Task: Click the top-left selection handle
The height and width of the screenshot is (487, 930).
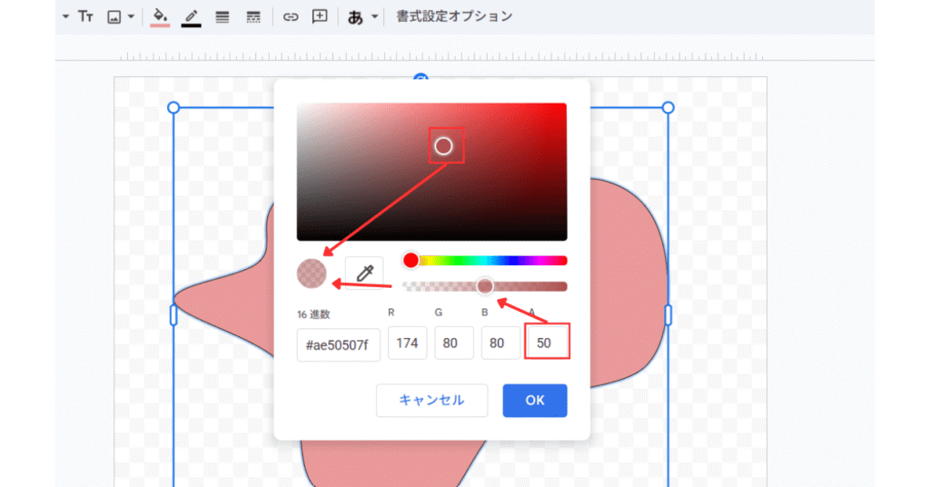Action: [x=173, y=107]
